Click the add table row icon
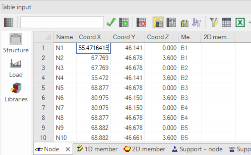The height and width of the screenshot is (155, 251). point(124,22)
